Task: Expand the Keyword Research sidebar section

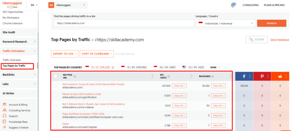Action: (19, 42)
